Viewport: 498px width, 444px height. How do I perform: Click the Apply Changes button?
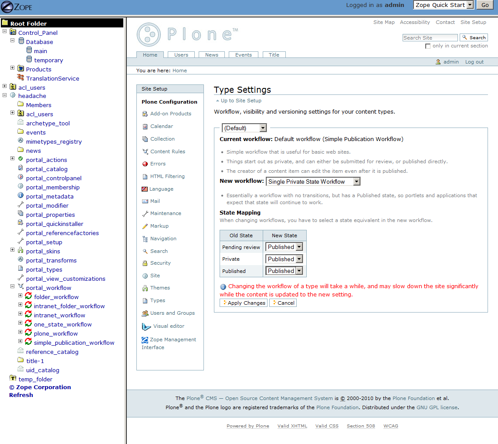[244, 303]
